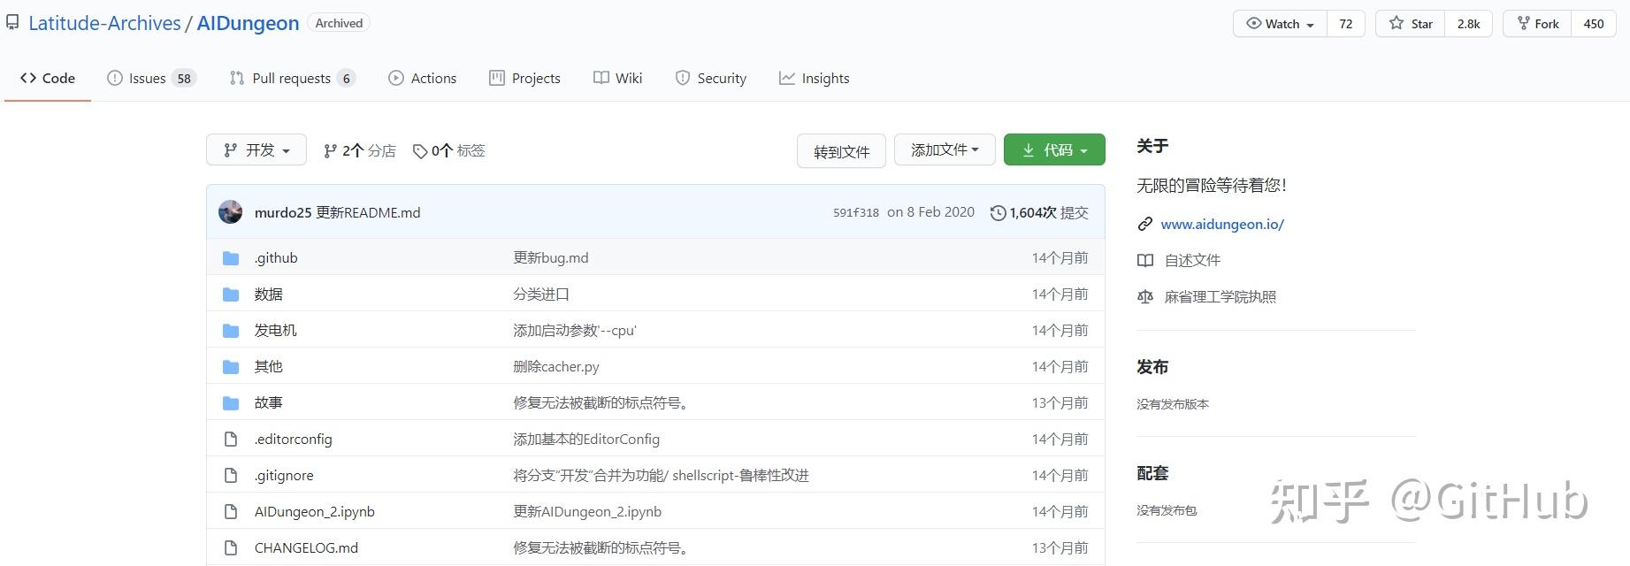Click murdo25's avatar thumbnail
This screenshot has height=566, width=1630.
(230, 212)
